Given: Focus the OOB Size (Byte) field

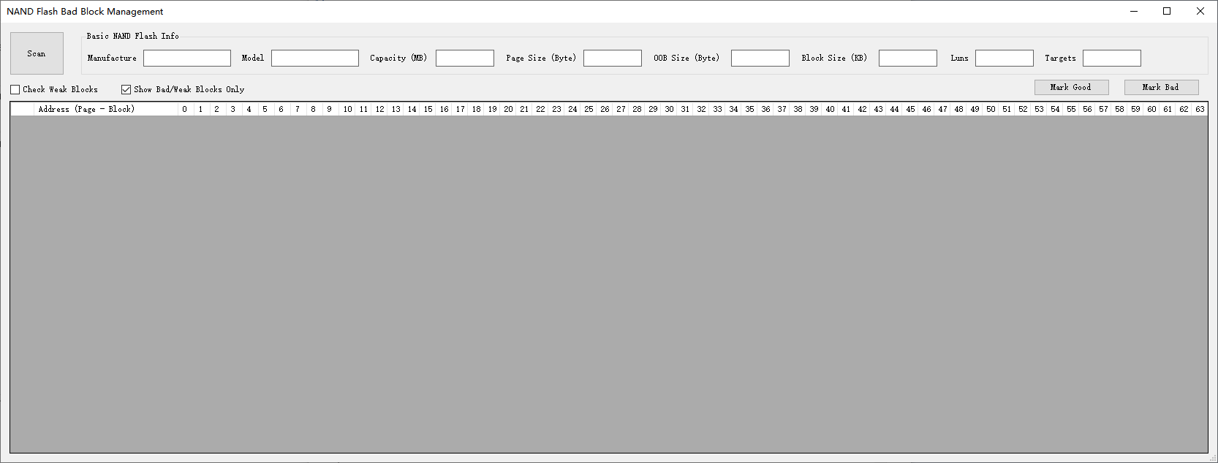Looking at the screenshot, I should tap(760, 58).
